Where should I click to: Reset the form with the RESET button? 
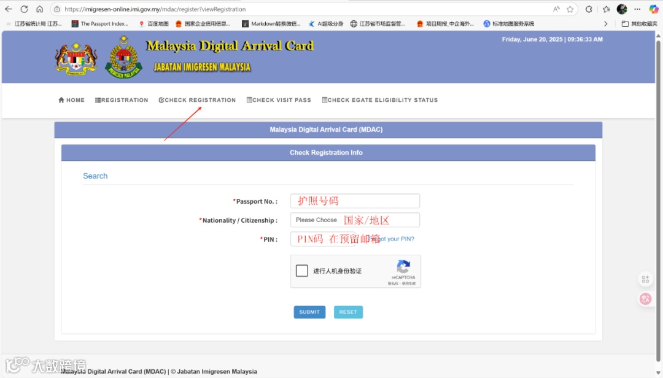349,312
